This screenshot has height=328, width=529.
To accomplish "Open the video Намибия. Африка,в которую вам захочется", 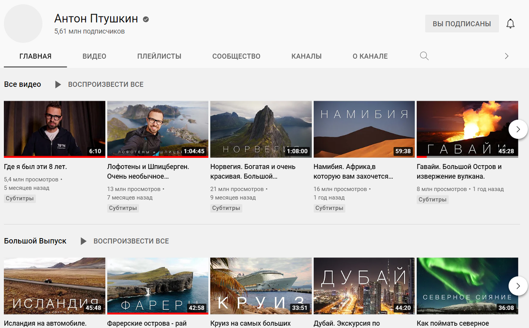I will click(x=364, y=129).
